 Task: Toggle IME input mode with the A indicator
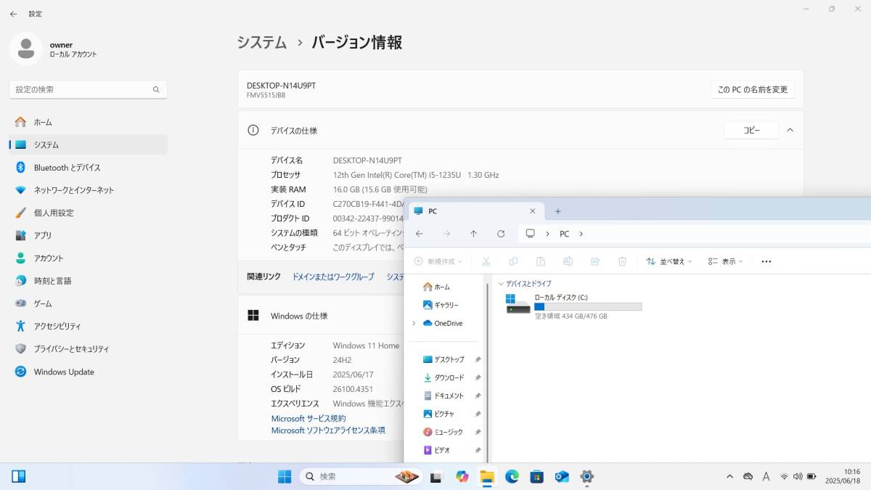click(766, 476)
